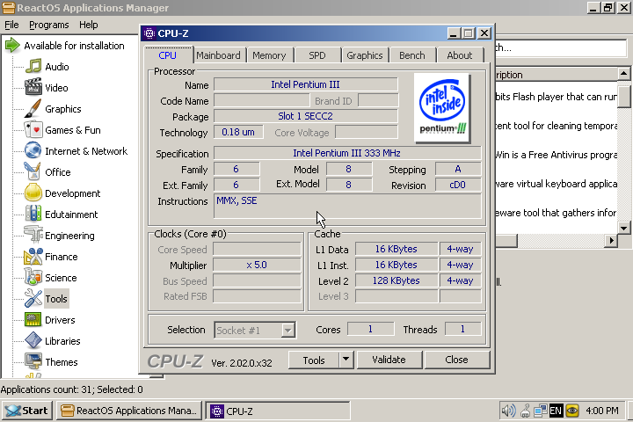Click the Graphics category paintbrush icon
The image size is (633, 422).
pyautogui.click(x=33, y=109)
